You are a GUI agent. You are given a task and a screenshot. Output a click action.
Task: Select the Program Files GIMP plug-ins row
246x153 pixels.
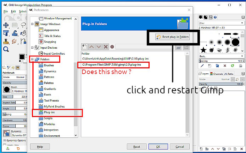click(112, 65)
